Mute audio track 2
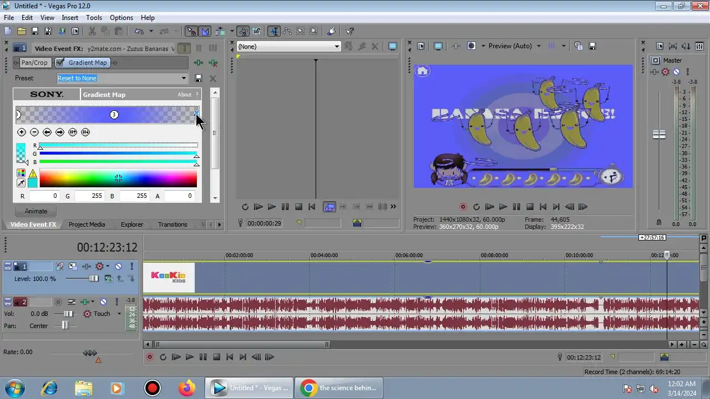 click(104, 302)
